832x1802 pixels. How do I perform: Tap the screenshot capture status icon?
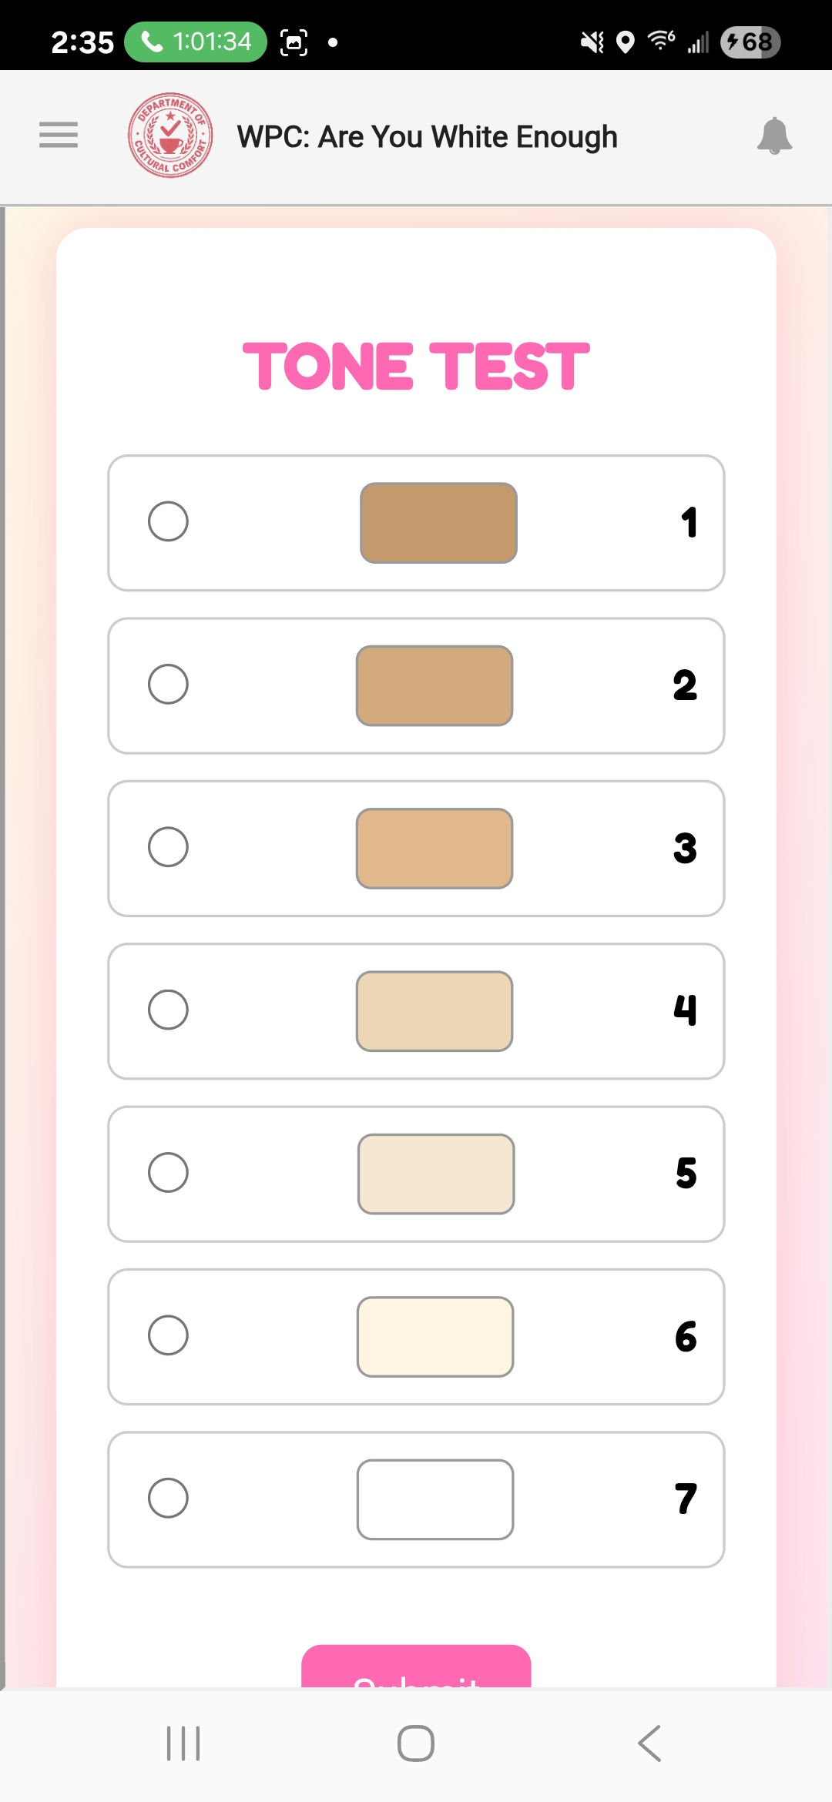(294, 42)
